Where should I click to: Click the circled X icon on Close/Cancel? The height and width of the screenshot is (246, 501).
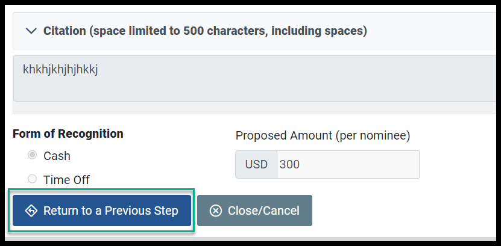215,211
